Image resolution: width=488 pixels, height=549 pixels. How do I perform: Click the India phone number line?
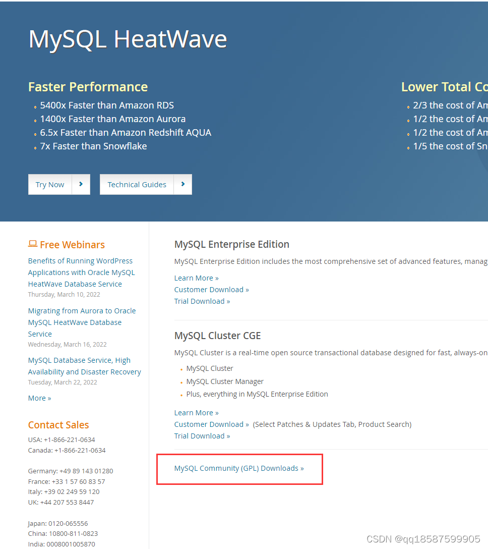(x=62, y=544)
